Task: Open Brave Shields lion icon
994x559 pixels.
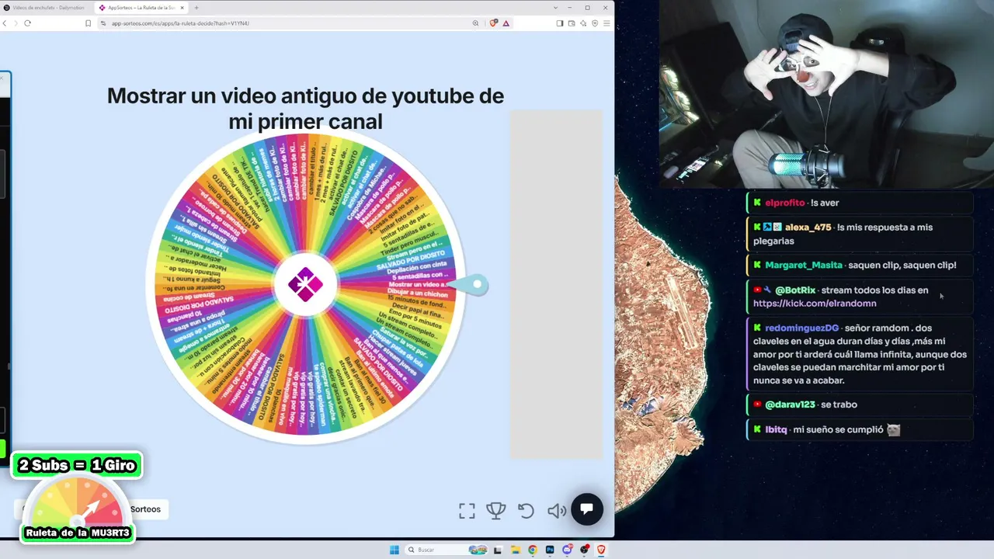Action: [x=493, y=23]
